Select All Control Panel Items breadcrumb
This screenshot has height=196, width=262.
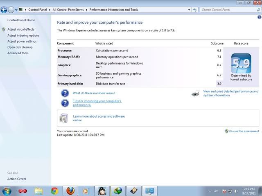click(x=68, y=10)
